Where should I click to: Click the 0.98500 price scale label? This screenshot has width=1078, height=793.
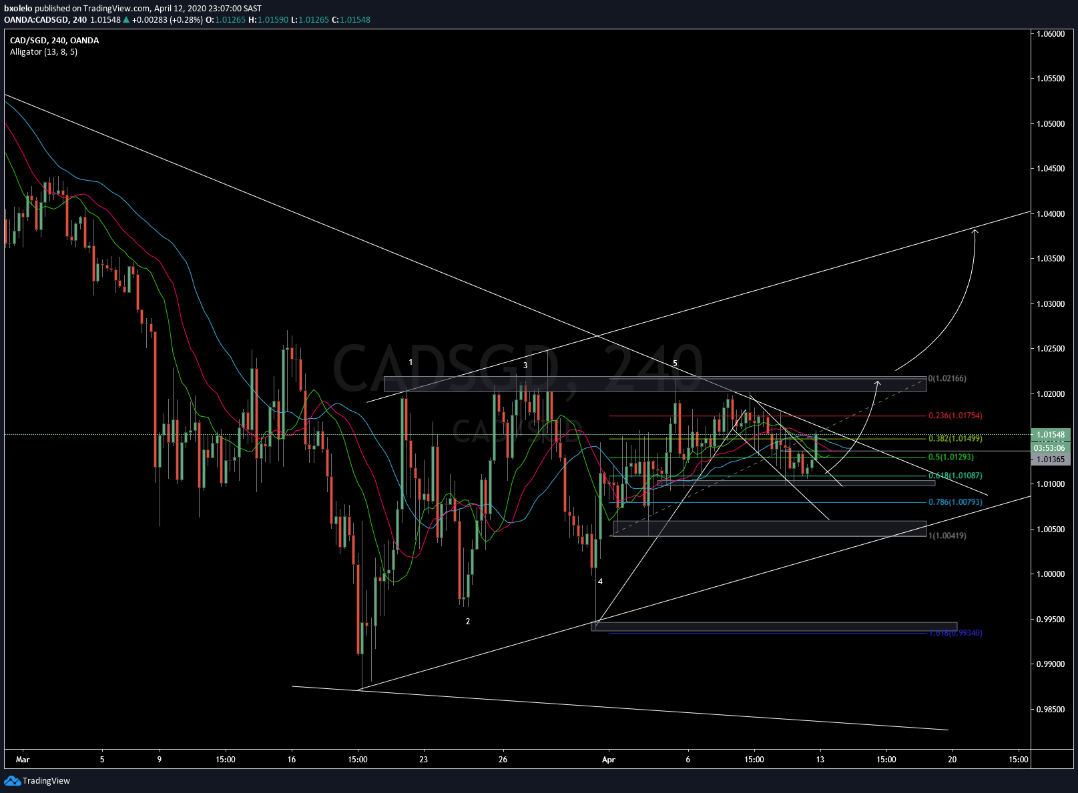point(1051,709)
